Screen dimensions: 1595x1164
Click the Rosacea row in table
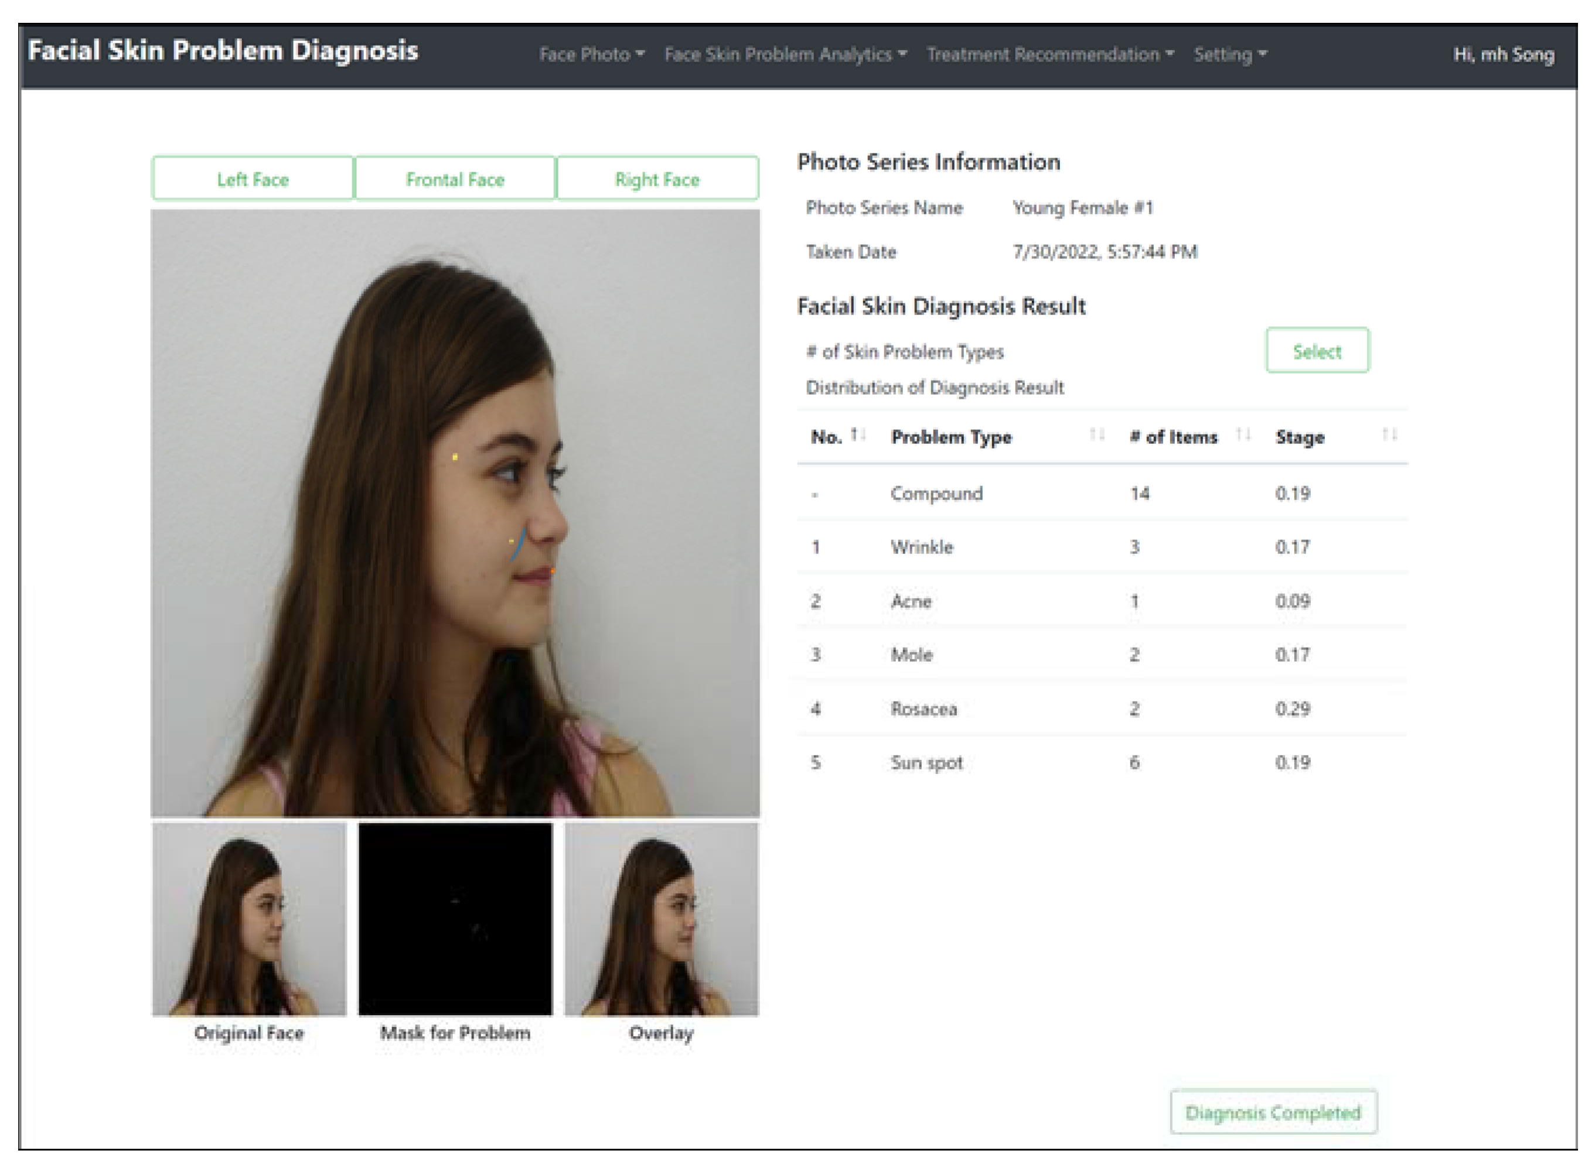click(x=923, y=709)
